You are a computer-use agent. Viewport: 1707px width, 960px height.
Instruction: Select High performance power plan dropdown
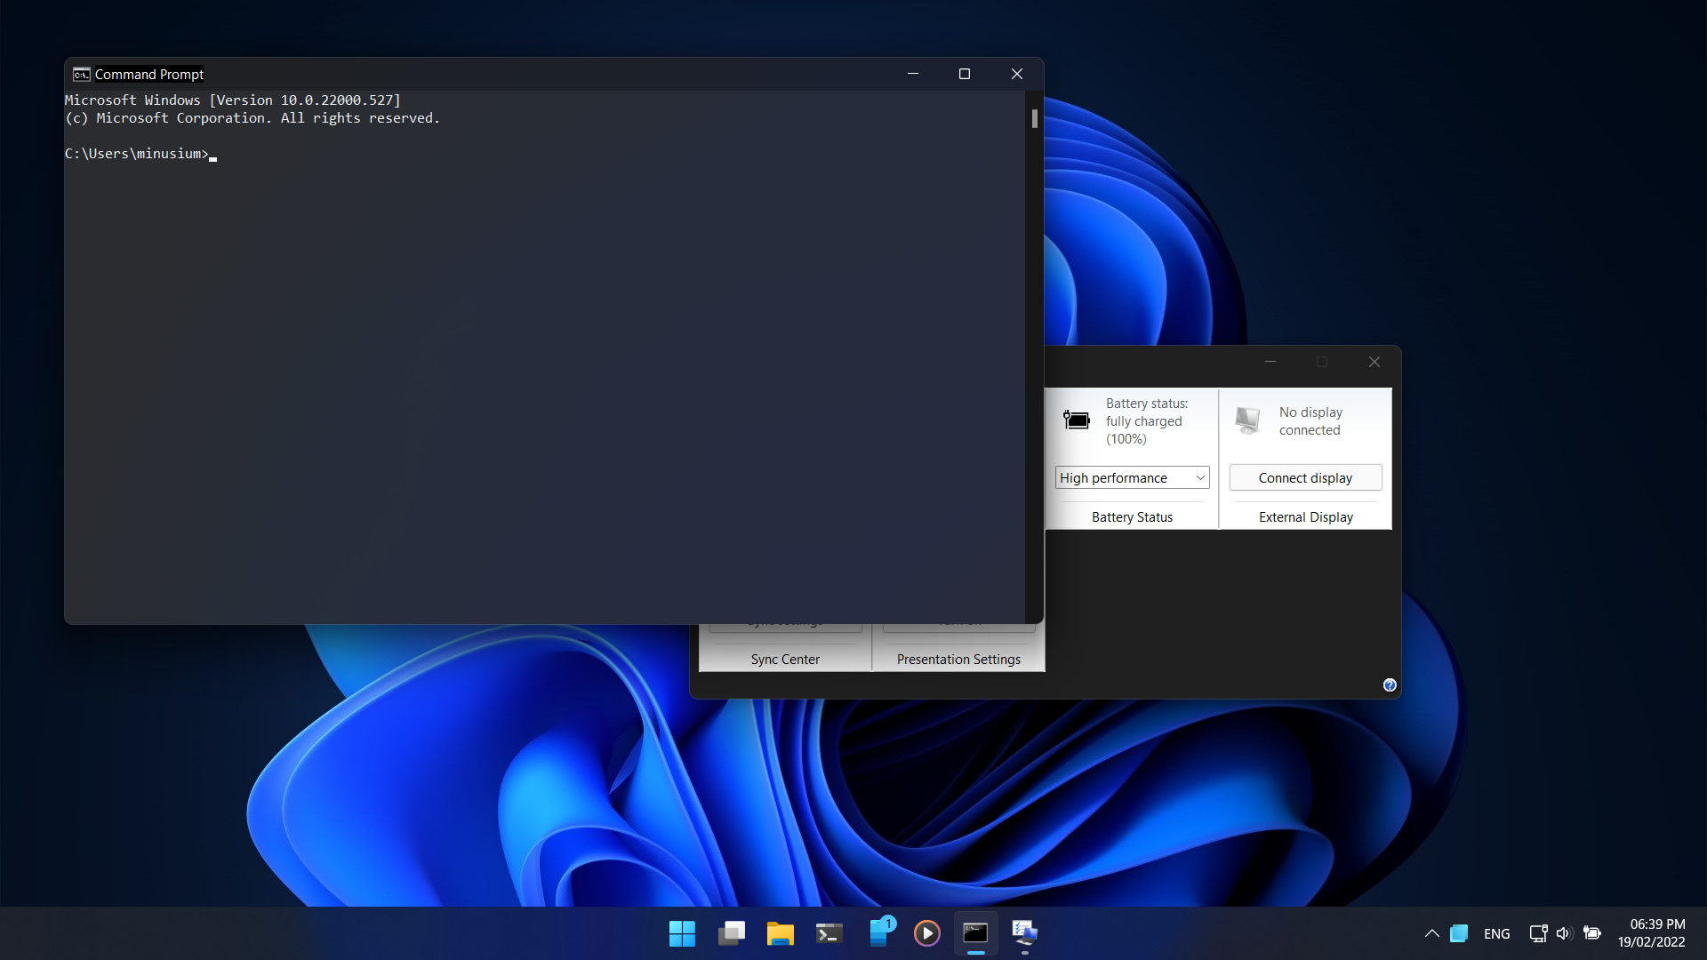[x=1130, y=477]
